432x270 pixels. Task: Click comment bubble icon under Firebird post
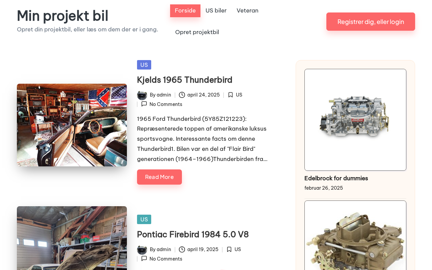click(144, 259)
